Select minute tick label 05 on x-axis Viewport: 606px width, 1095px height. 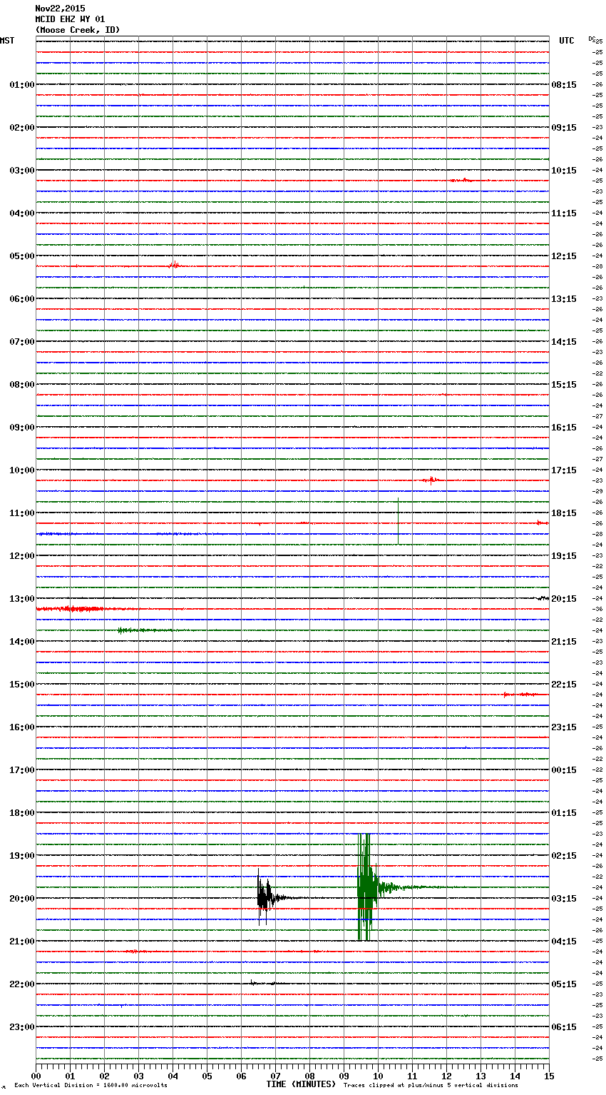[207, 1076]
